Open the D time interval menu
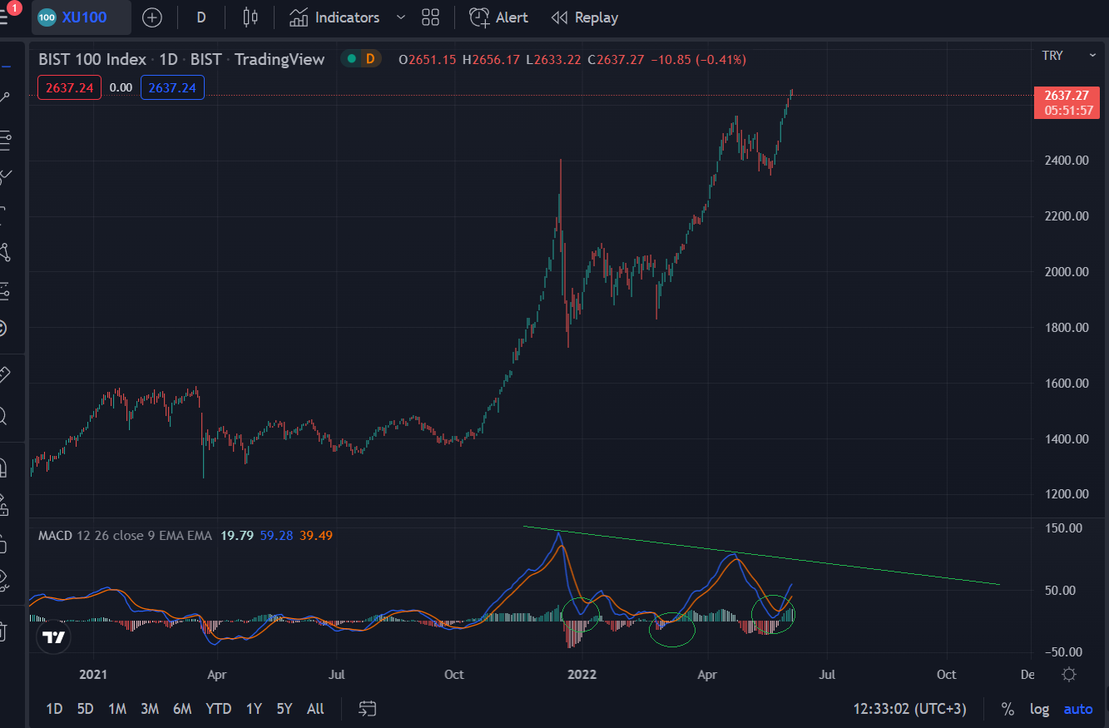Viewport: 1109px width, 728px height. click(201, 17)
